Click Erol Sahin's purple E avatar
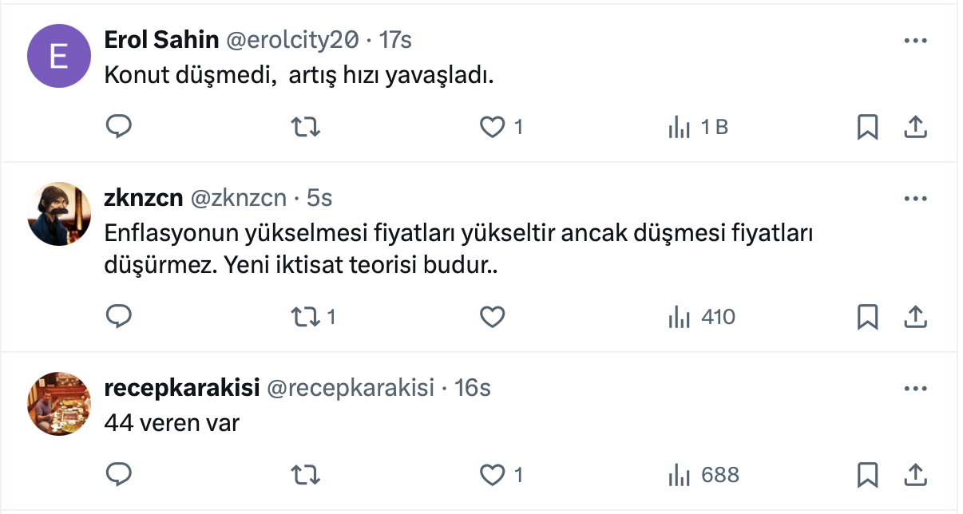This screenshot has height=514, width=963. coord(59,56)
